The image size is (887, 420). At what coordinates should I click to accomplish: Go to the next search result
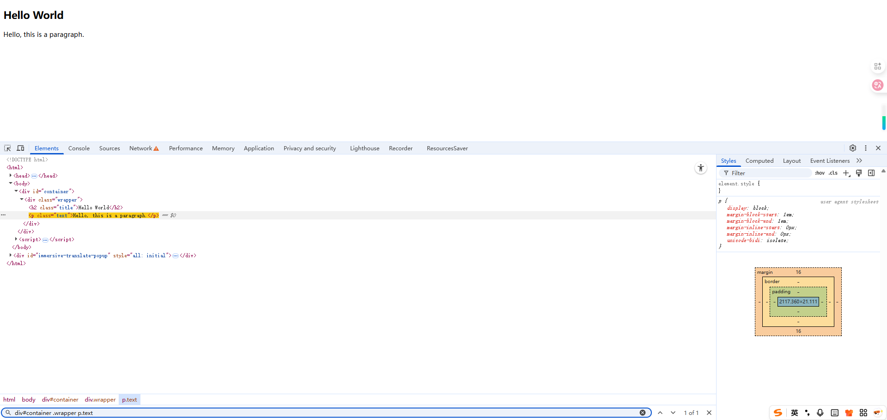coord(673,413)
